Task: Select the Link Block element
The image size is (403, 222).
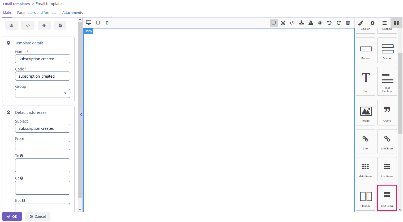Action: [387, 141]
